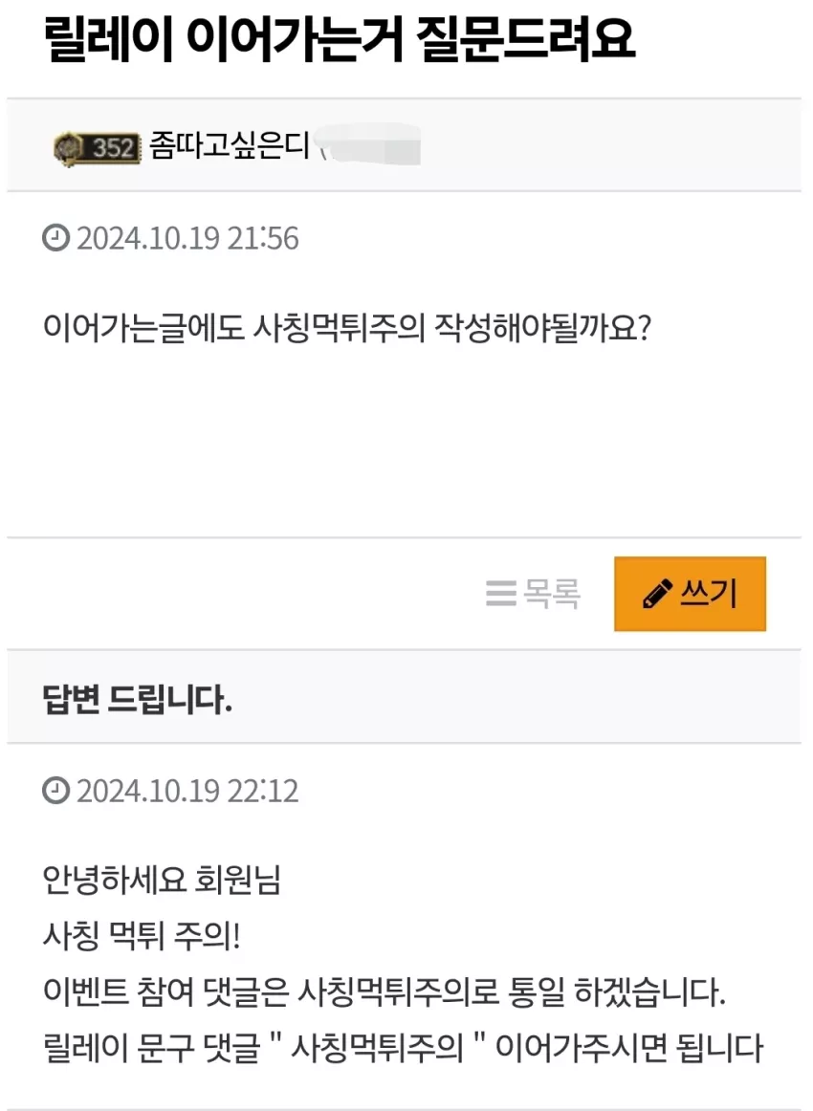Click the clock icon next to 22:12 timestamp

pyautogui.click(x=56, y=791)
